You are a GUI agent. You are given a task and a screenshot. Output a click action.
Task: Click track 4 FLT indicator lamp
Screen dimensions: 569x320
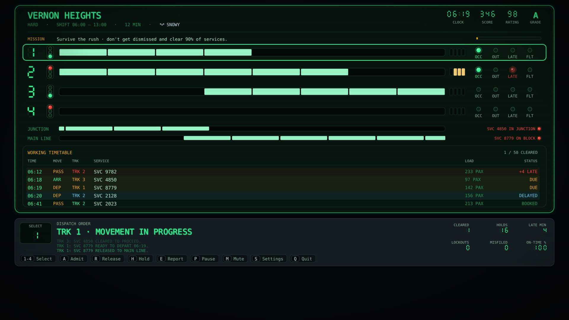click(530, 109)
